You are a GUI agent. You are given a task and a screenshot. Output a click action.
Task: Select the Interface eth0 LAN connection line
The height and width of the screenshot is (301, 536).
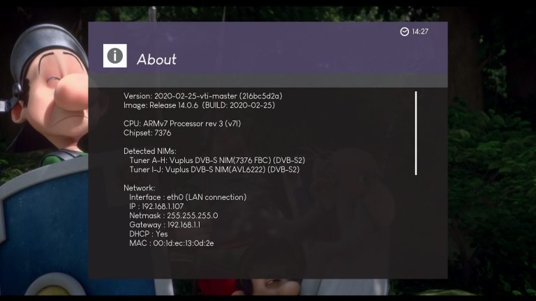(x=188, y=197)
